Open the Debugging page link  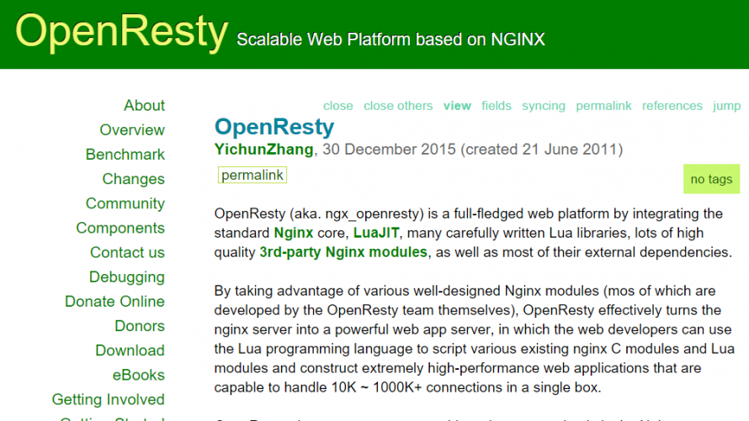[x=127, y=276]
